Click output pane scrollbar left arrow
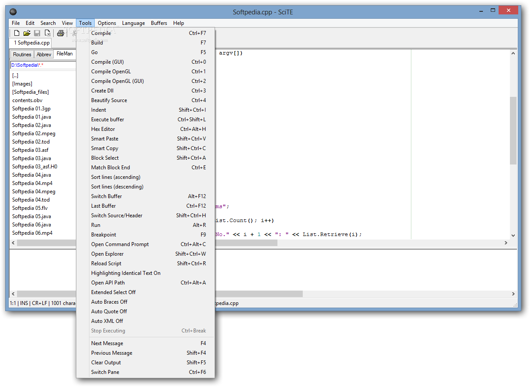 [x=13, y=294]
